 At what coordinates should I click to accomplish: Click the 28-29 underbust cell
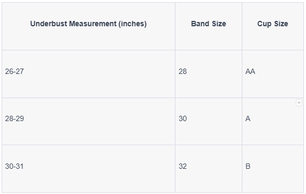(x=88, y=121)
